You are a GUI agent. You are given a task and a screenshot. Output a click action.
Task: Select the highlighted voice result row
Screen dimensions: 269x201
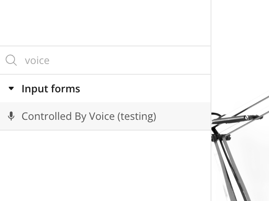coord(105,116)
